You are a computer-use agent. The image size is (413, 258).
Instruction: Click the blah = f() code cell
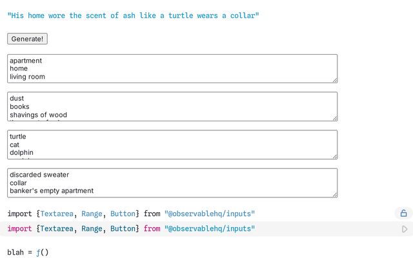point(28,252)
